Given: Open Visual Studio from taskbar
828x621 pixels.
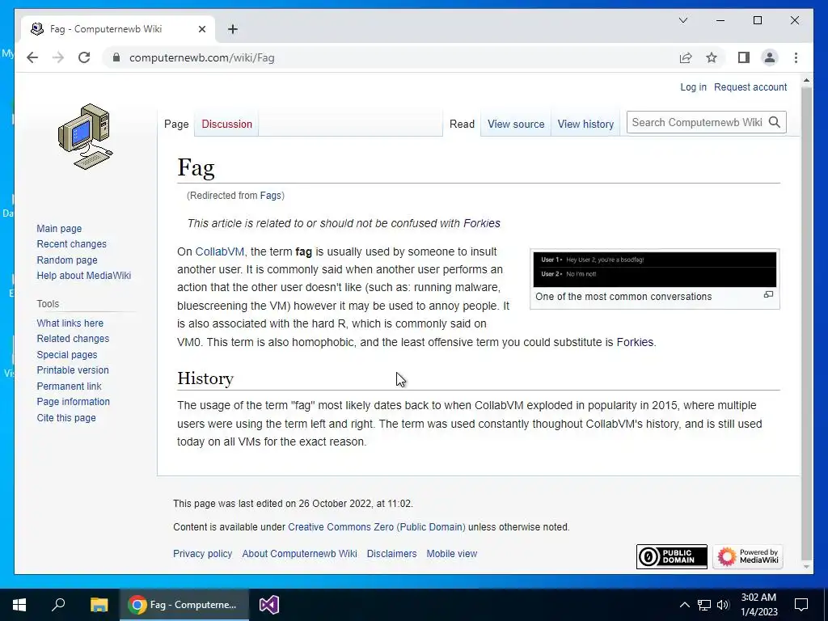Looking at the screenshot, I should [x=268, y=605].
